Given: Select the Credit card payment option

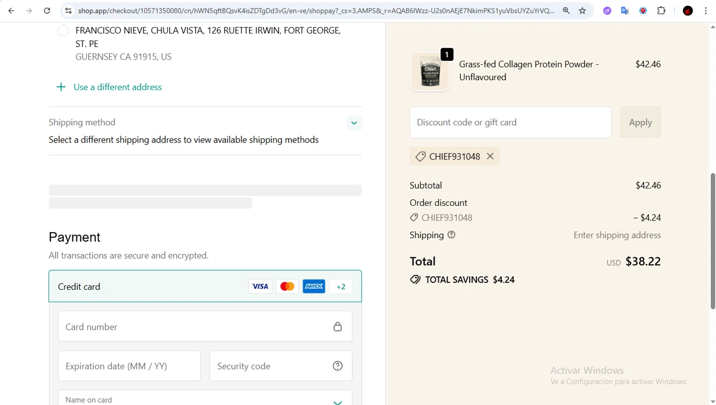Looking at the screenshot, I should click(205, 286).
